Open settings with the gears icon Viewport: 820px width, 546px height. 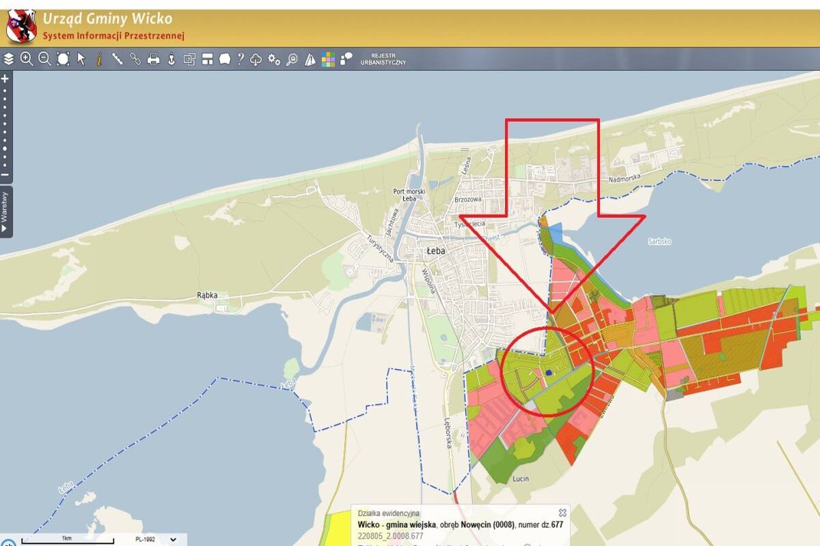point(274,59)
